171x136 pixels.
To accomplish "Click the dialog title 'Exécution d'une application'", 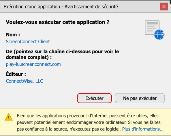I will coord(32,7).
